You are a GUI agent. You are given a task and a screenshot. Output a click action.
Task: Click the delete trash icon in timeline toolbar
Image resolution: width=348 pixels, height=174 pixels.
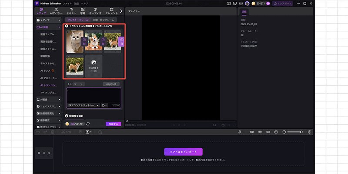coord(52,132)
